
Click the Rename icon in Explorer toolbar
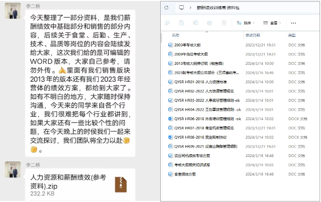coord(196,23)
